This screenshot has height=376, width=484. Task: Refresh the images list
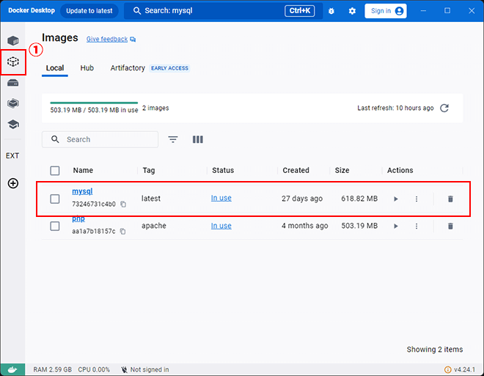pos(444,108)
